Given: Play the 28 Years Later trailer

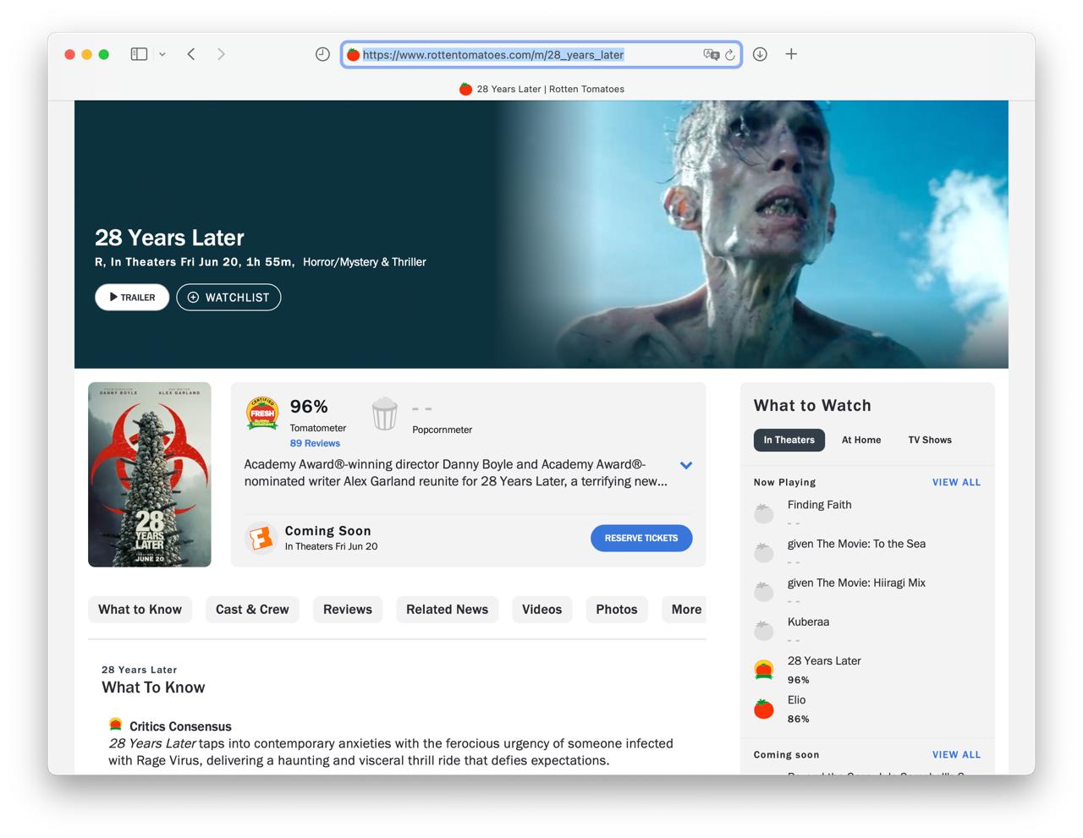Looking at the screenshot, I should 132,297.
